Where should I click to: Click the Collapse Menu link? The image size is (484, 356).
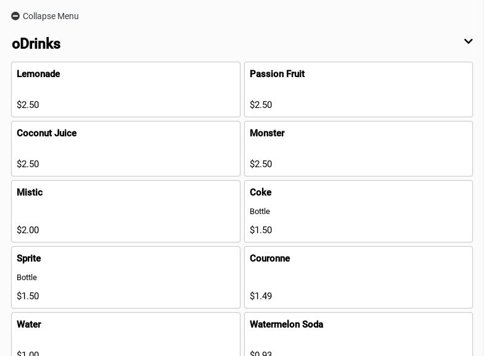tap(51, 16)
